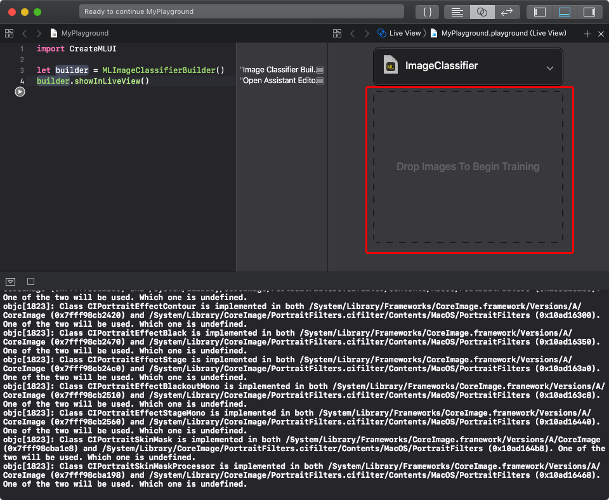Screen dimensions: 609x500
Task: Toggle the debug area panel visibility
Action: tap(565, 12)
